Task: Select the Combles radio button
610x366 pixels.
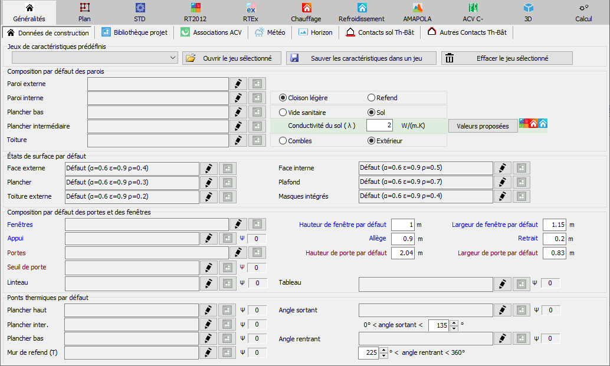Action: [283, 141]
